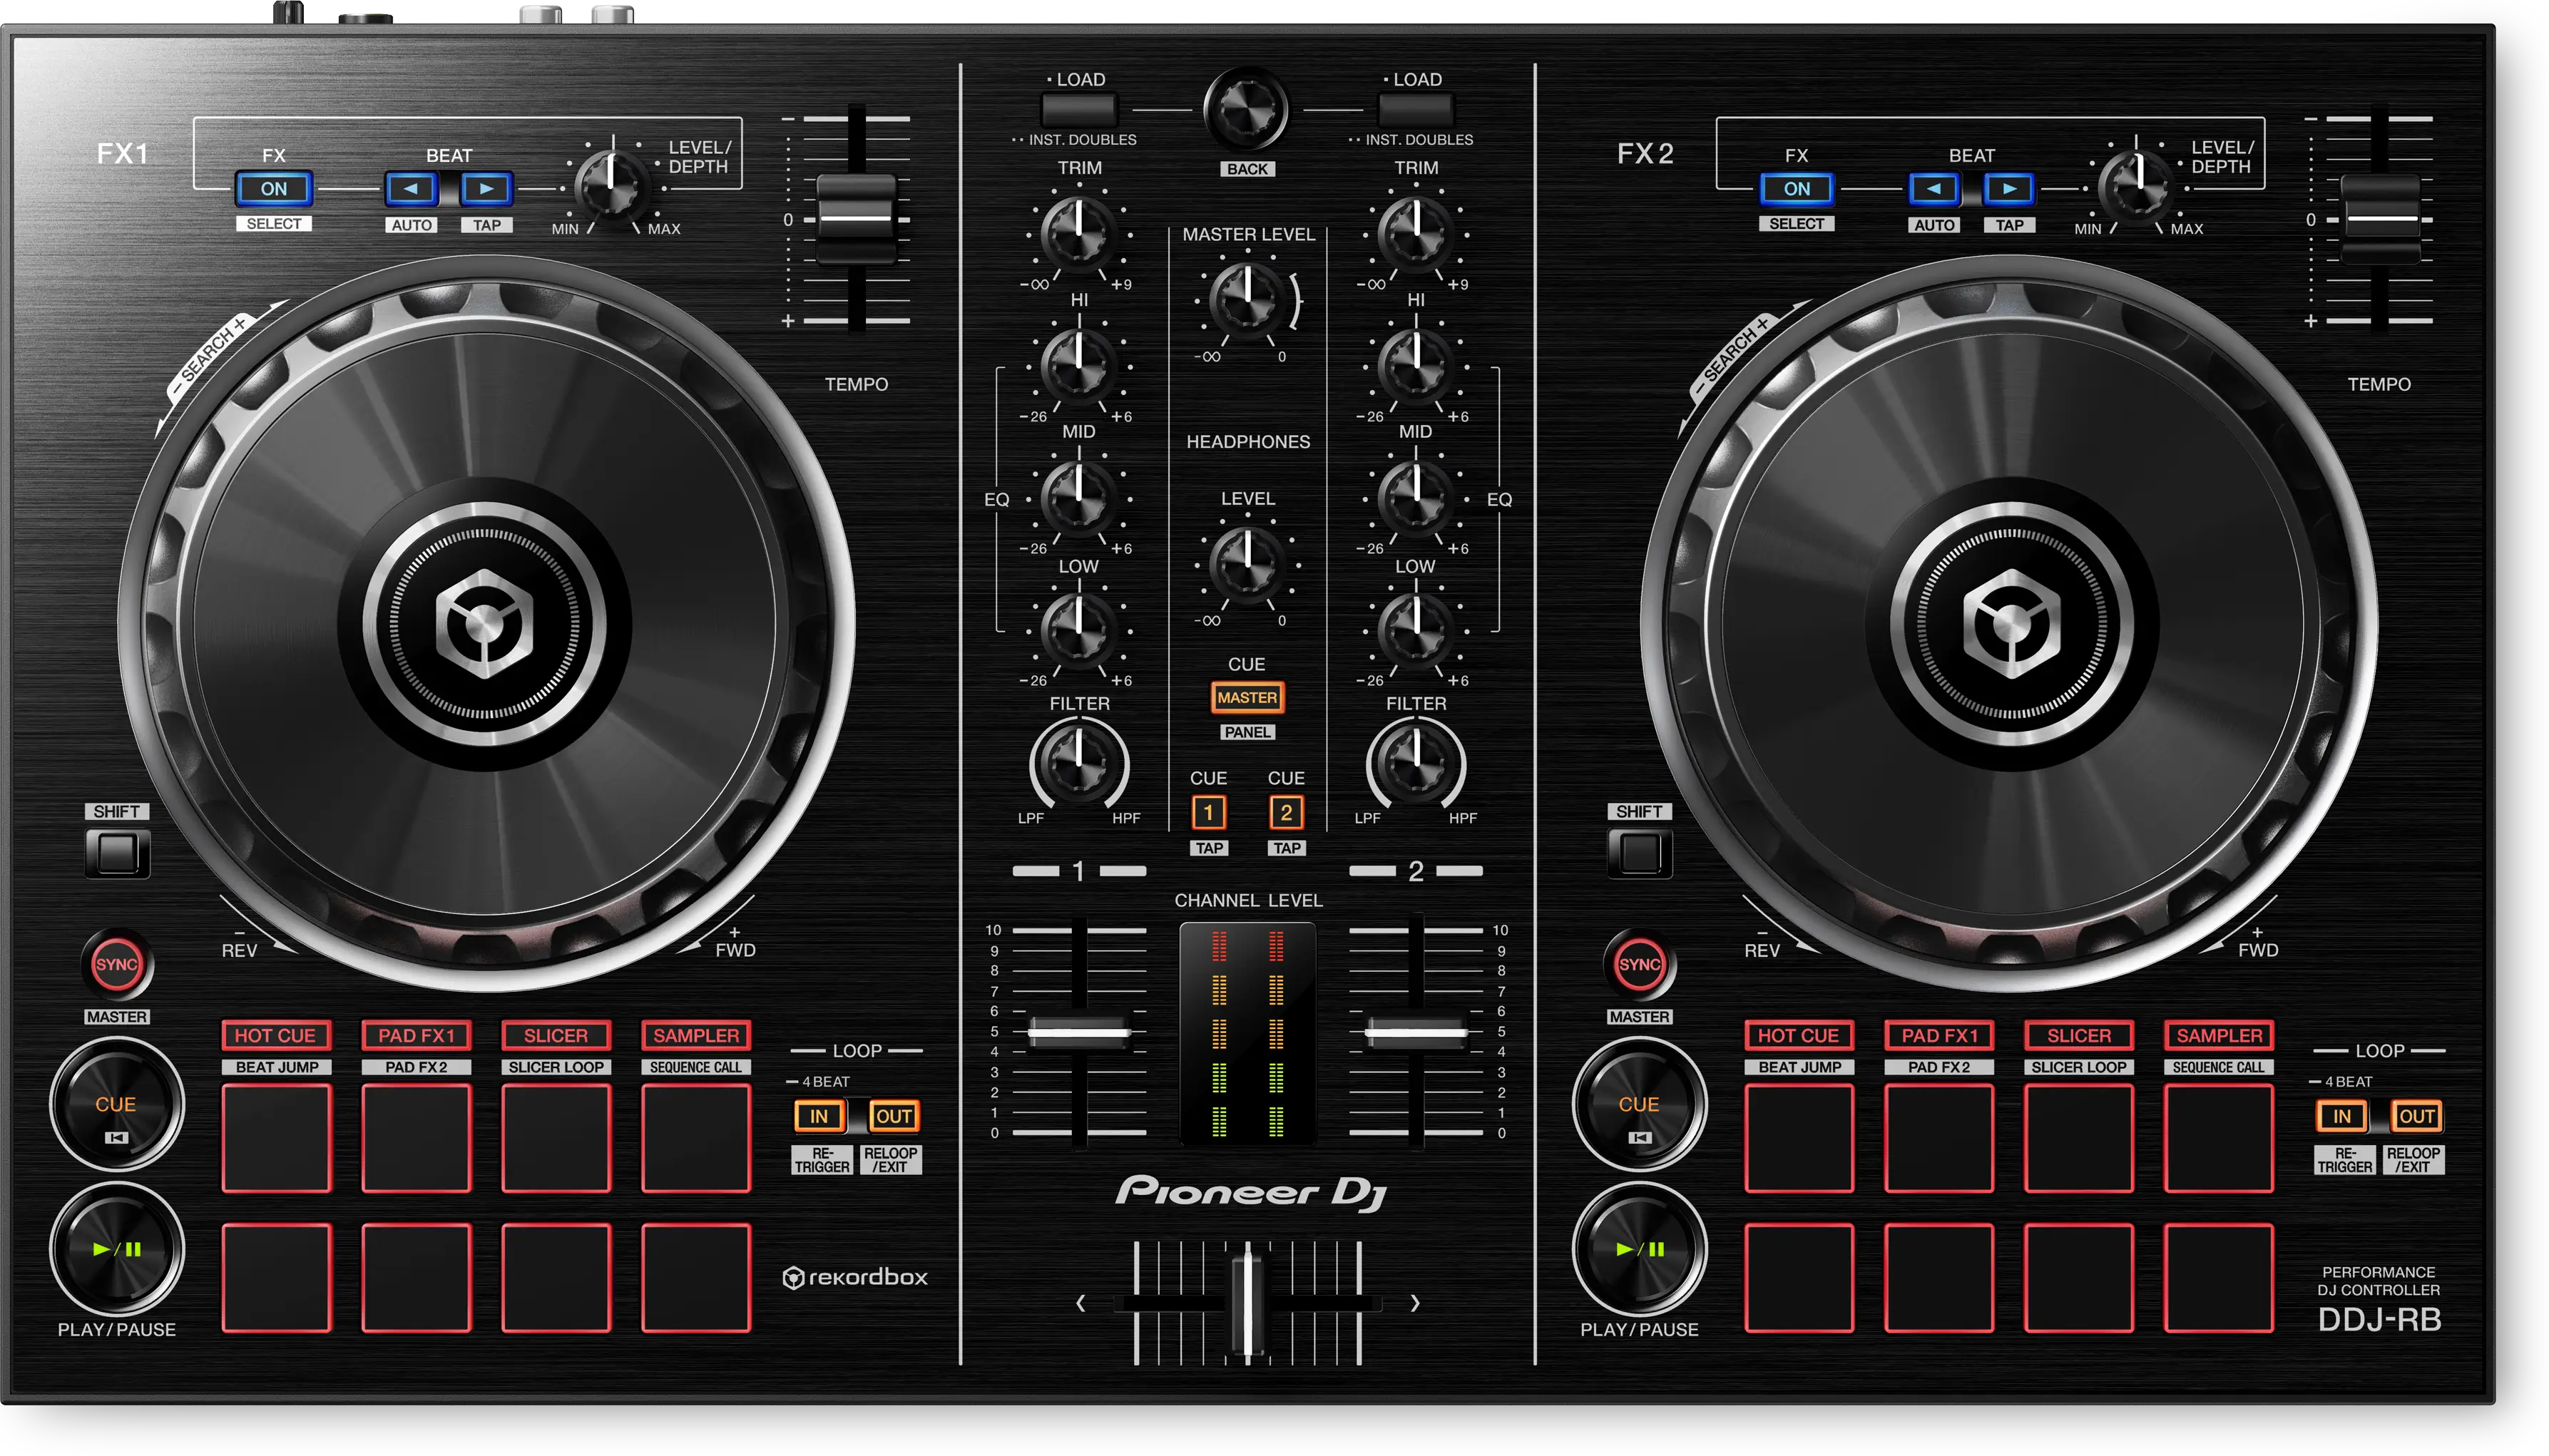Toggle the right deck SYNC button

pyautogui.click(x=1640, y=965)
